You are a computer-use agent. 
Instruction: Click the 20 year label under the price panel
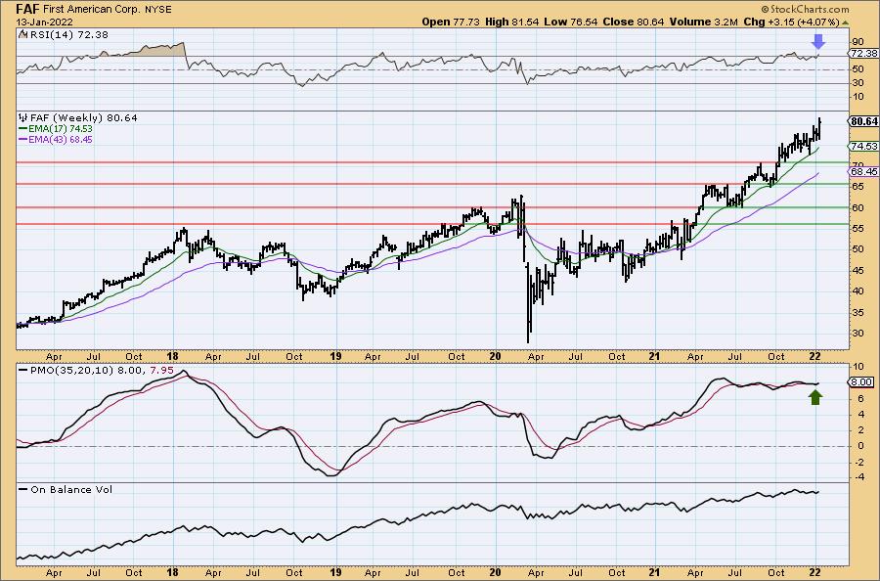(495, 356)
